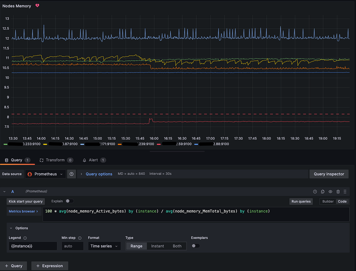Enable the Exemplars toggle

click(x=196, y=246)
